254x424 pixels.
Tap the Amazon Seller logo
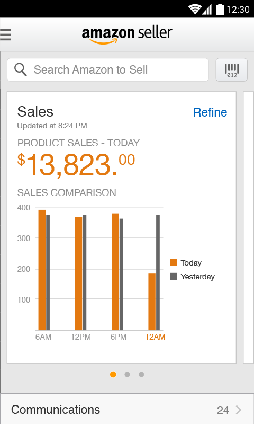click(127, 35)
